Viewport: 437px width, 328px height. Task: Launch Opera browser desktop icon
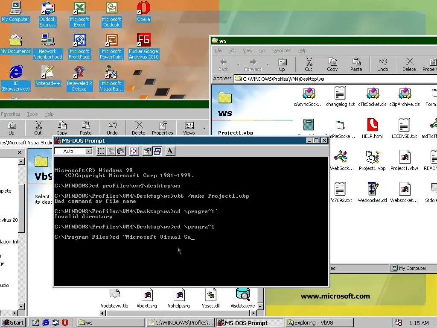[x=143, y=12]
